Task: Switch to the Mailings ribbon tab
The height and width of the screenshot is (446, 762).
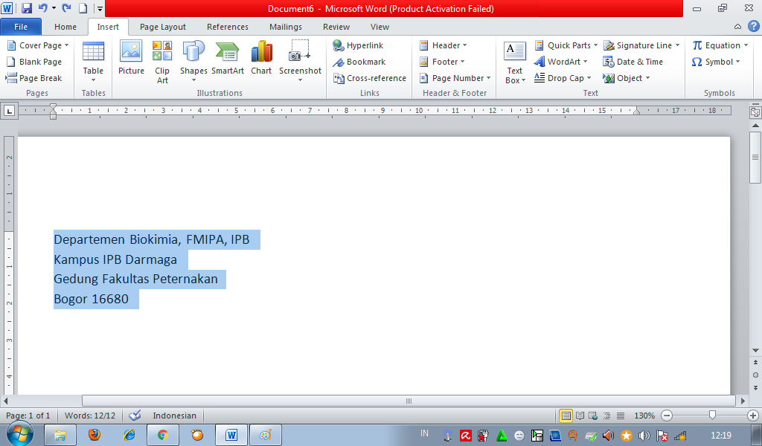Action: [285, 26]
